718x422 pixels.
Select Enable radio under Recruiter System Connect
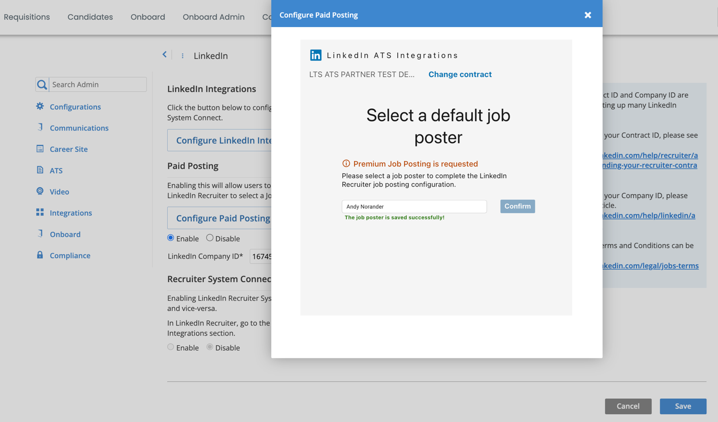tap(171, 347)
